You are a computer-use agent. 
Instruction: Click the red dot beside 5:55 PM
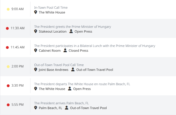tap(8, 105)
